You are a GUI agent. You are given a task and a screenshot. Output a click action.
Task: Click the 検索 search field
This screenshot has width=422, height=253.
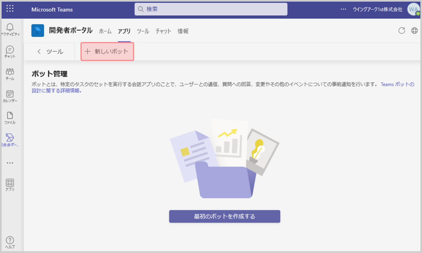point(211,9)
